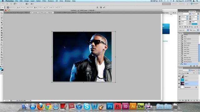Click the Rectangle Tool history state
The height and width of the screenshot is (112, 200).
tap(187, 58)
